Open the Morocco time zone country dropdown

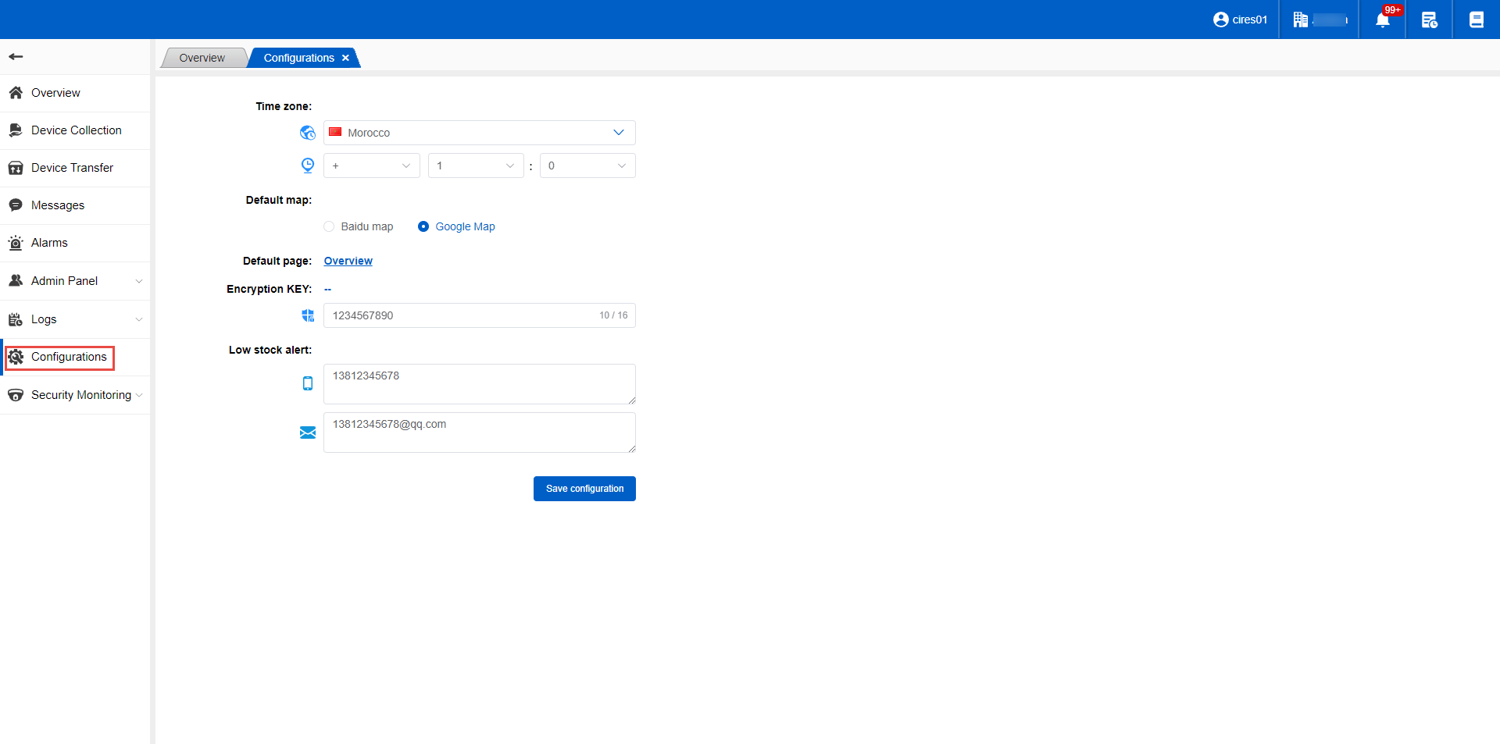[479, 133]
